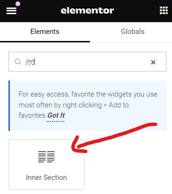Switch to the Elements tab
This screenshot has height=194, width=172.
(x=45, y=32)
